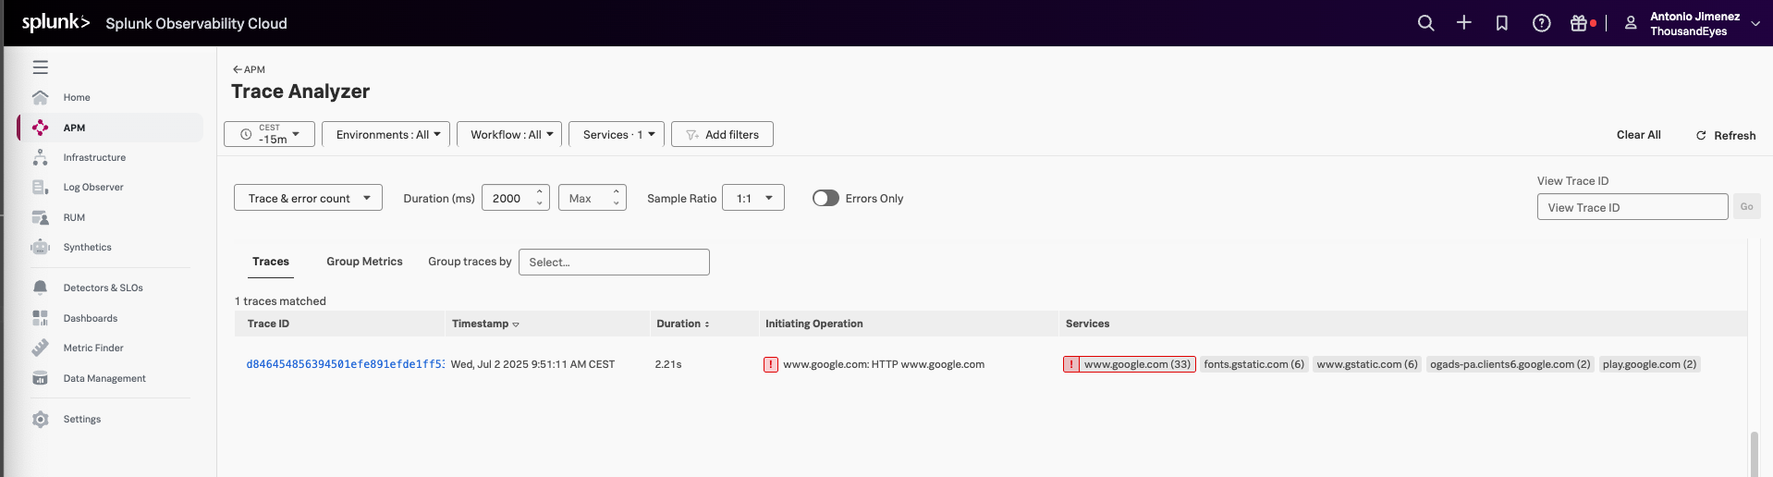
Task: Click timestamp Wed, Jul 2 2025 9:51:11 AM CEST
Action: pyautogui.click(x=532, y=364)
